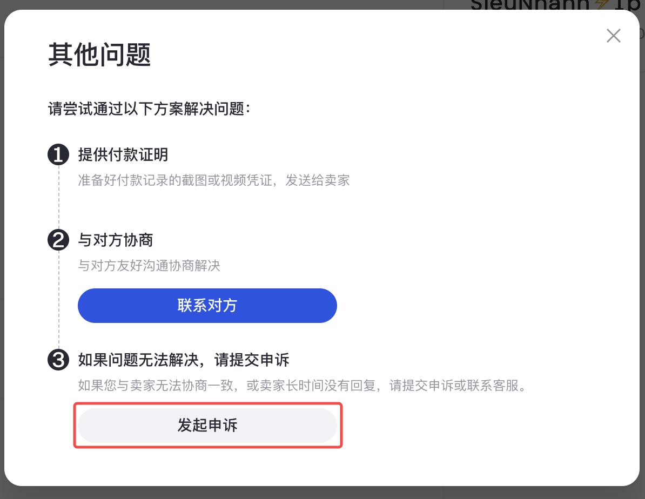The image size is (645, 499).
Task: Click dashed connector between steps 1 and 2
Action: click(x=58, y=197)
